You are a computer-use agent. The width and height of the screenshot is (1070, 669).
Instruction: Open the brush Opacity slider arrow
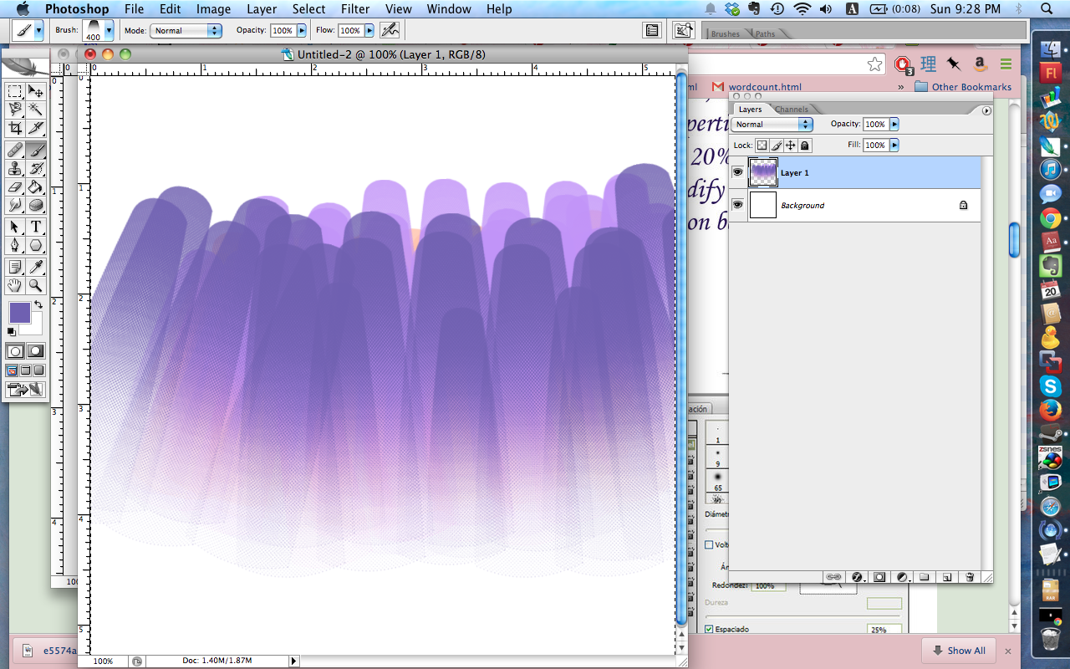point(302,30)
